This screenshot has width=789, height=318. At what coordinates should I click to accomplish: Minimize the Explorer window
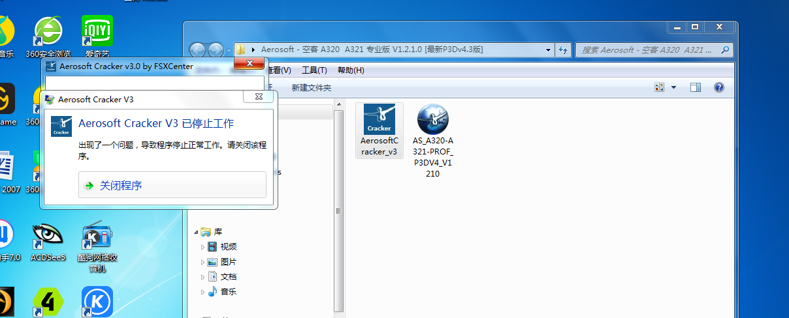(x=677, y=27)
